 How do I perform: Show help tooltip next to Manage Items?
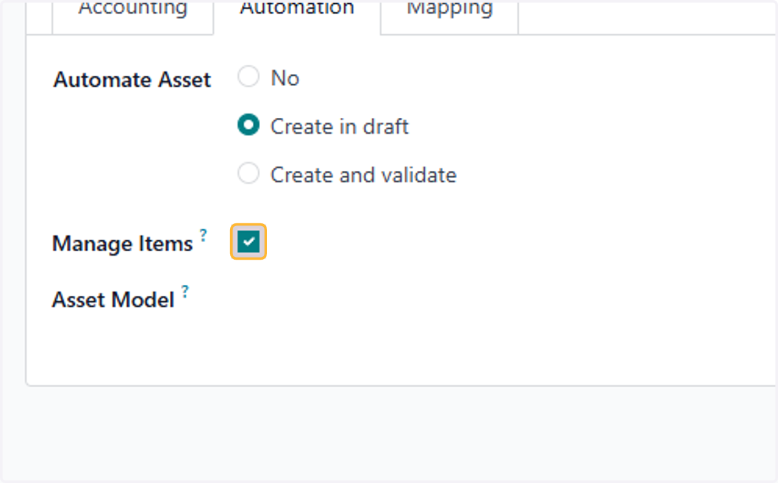(x=203, y=234)
